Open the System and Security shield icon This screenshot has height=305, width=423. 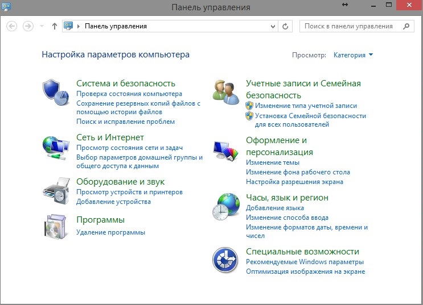coord(56,93)
